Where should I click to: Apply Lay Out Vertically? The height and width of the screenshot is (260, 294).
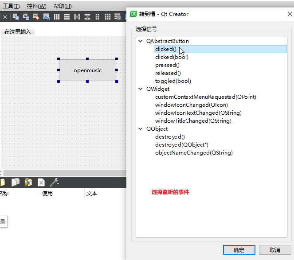pyautogui.click(x=67, y=17)
